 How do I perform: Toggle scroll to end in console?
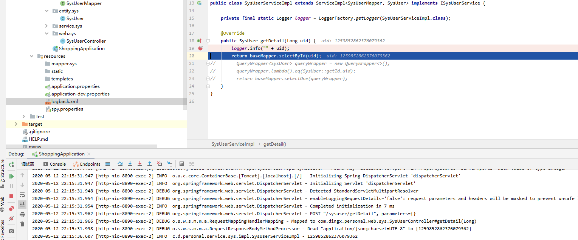click(x=22, y=204)
